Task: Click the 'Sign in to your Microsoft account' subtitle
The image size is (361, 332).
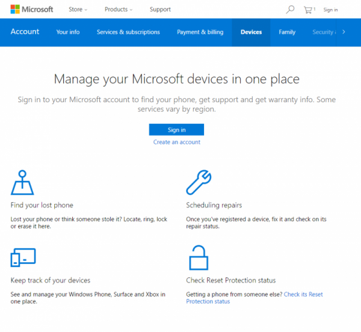Action: click(x=176, y=104)
